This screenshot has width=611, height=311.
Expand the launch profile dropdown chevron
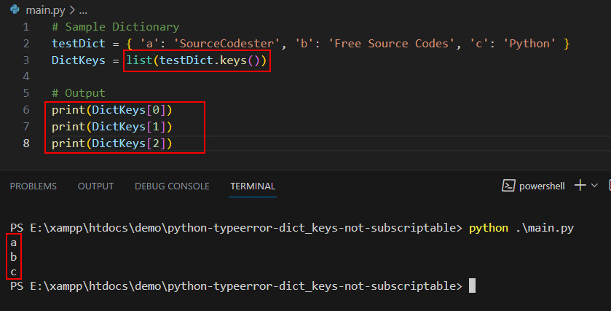pos(594,186)
